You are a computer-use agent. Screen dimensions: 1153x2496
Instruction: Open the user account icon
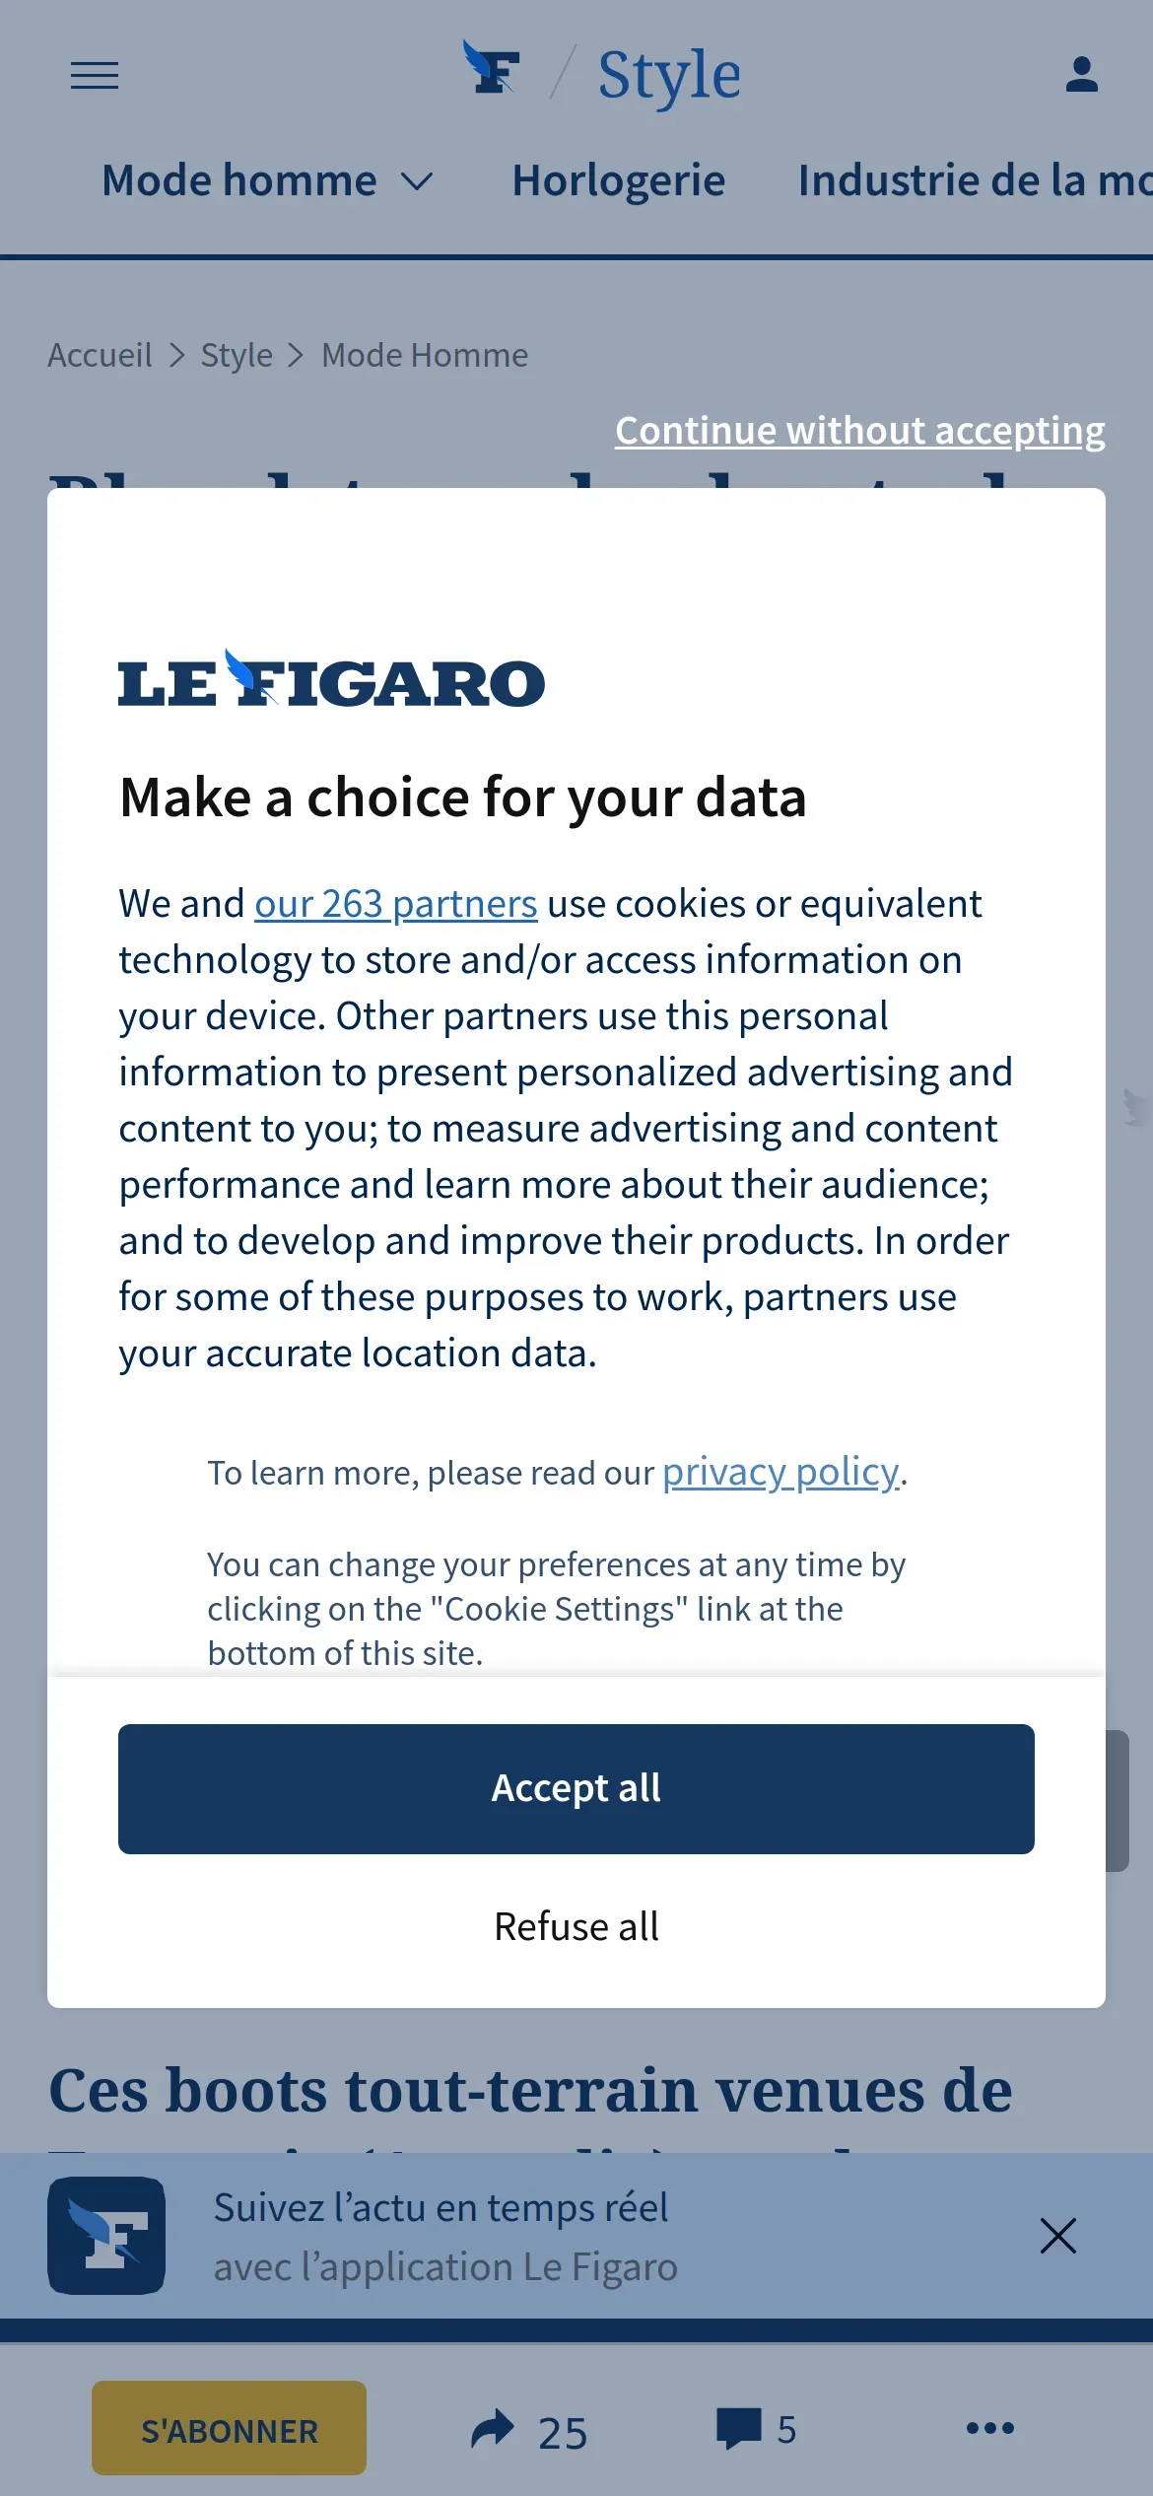(x=1081, y=75)
